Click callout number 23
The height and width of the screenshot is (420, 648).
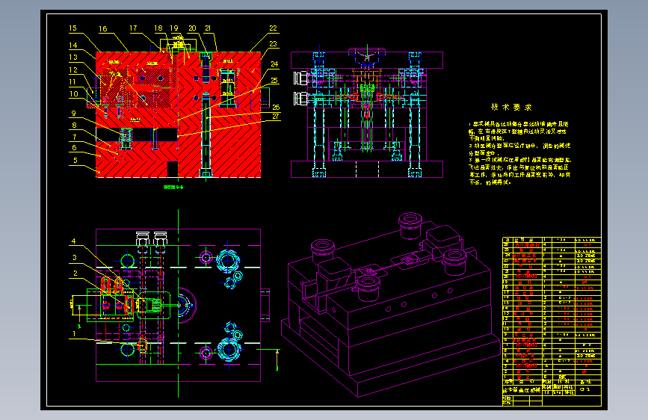click(x=273, y=44)
